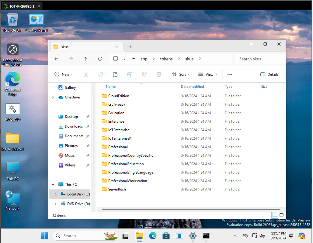Screen dimensions: 313x243
Task: Collapse This PC tree node
Action: (53, 184)
